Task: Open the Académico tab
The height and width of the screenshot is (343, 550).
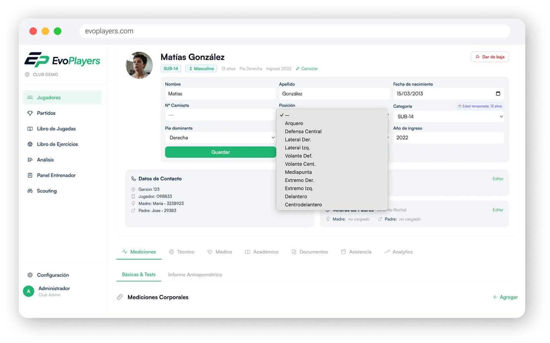Action: coord(262,252)
